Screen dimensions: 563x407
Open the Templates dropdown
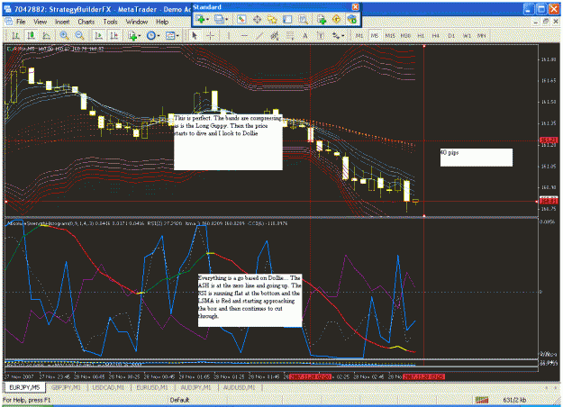[172, 35]
